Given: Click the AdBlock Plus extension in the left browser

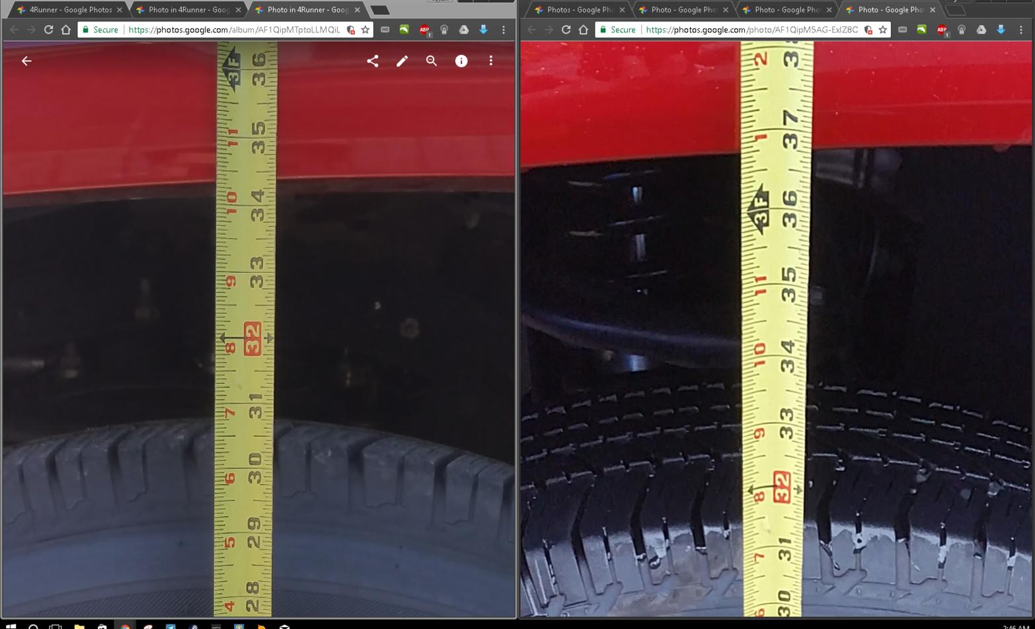Looking at the screenshot, I should point(424,30).
